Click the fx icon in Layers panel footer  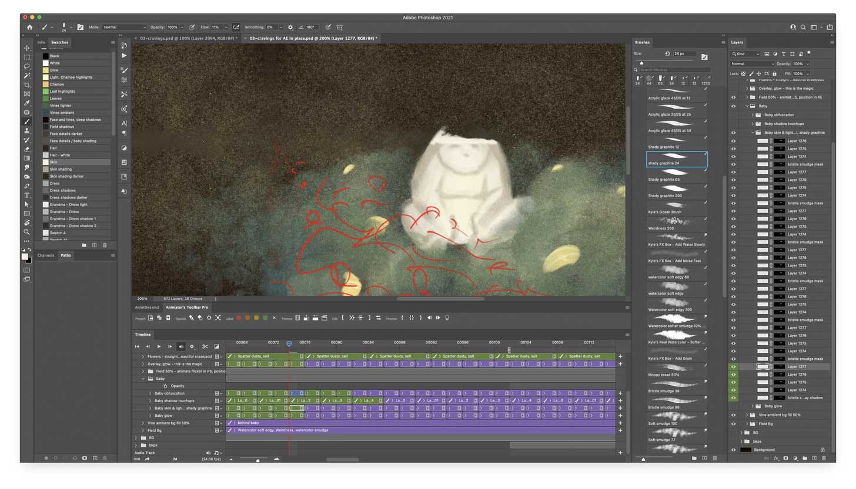(776, 458)
